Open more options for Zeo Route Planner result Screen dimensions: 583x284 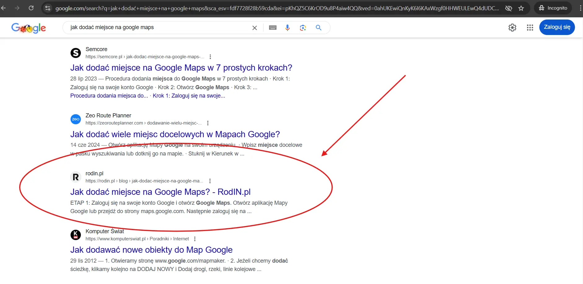pyautogui.click(x=208, y=123)
